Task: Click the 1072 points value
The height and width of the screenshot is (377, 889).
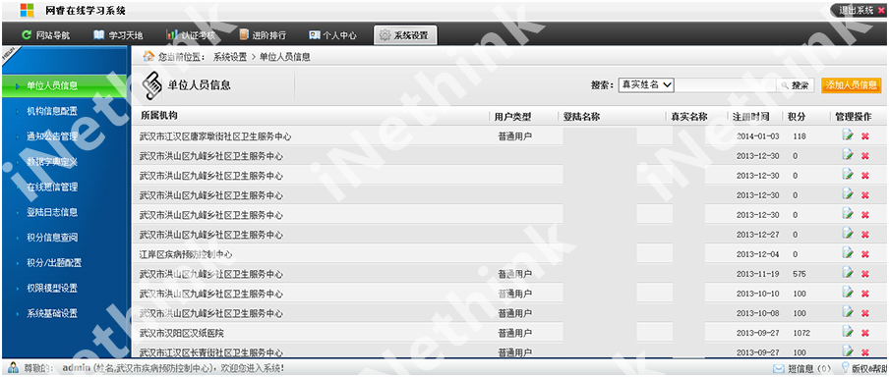Action: click(801, 333)
